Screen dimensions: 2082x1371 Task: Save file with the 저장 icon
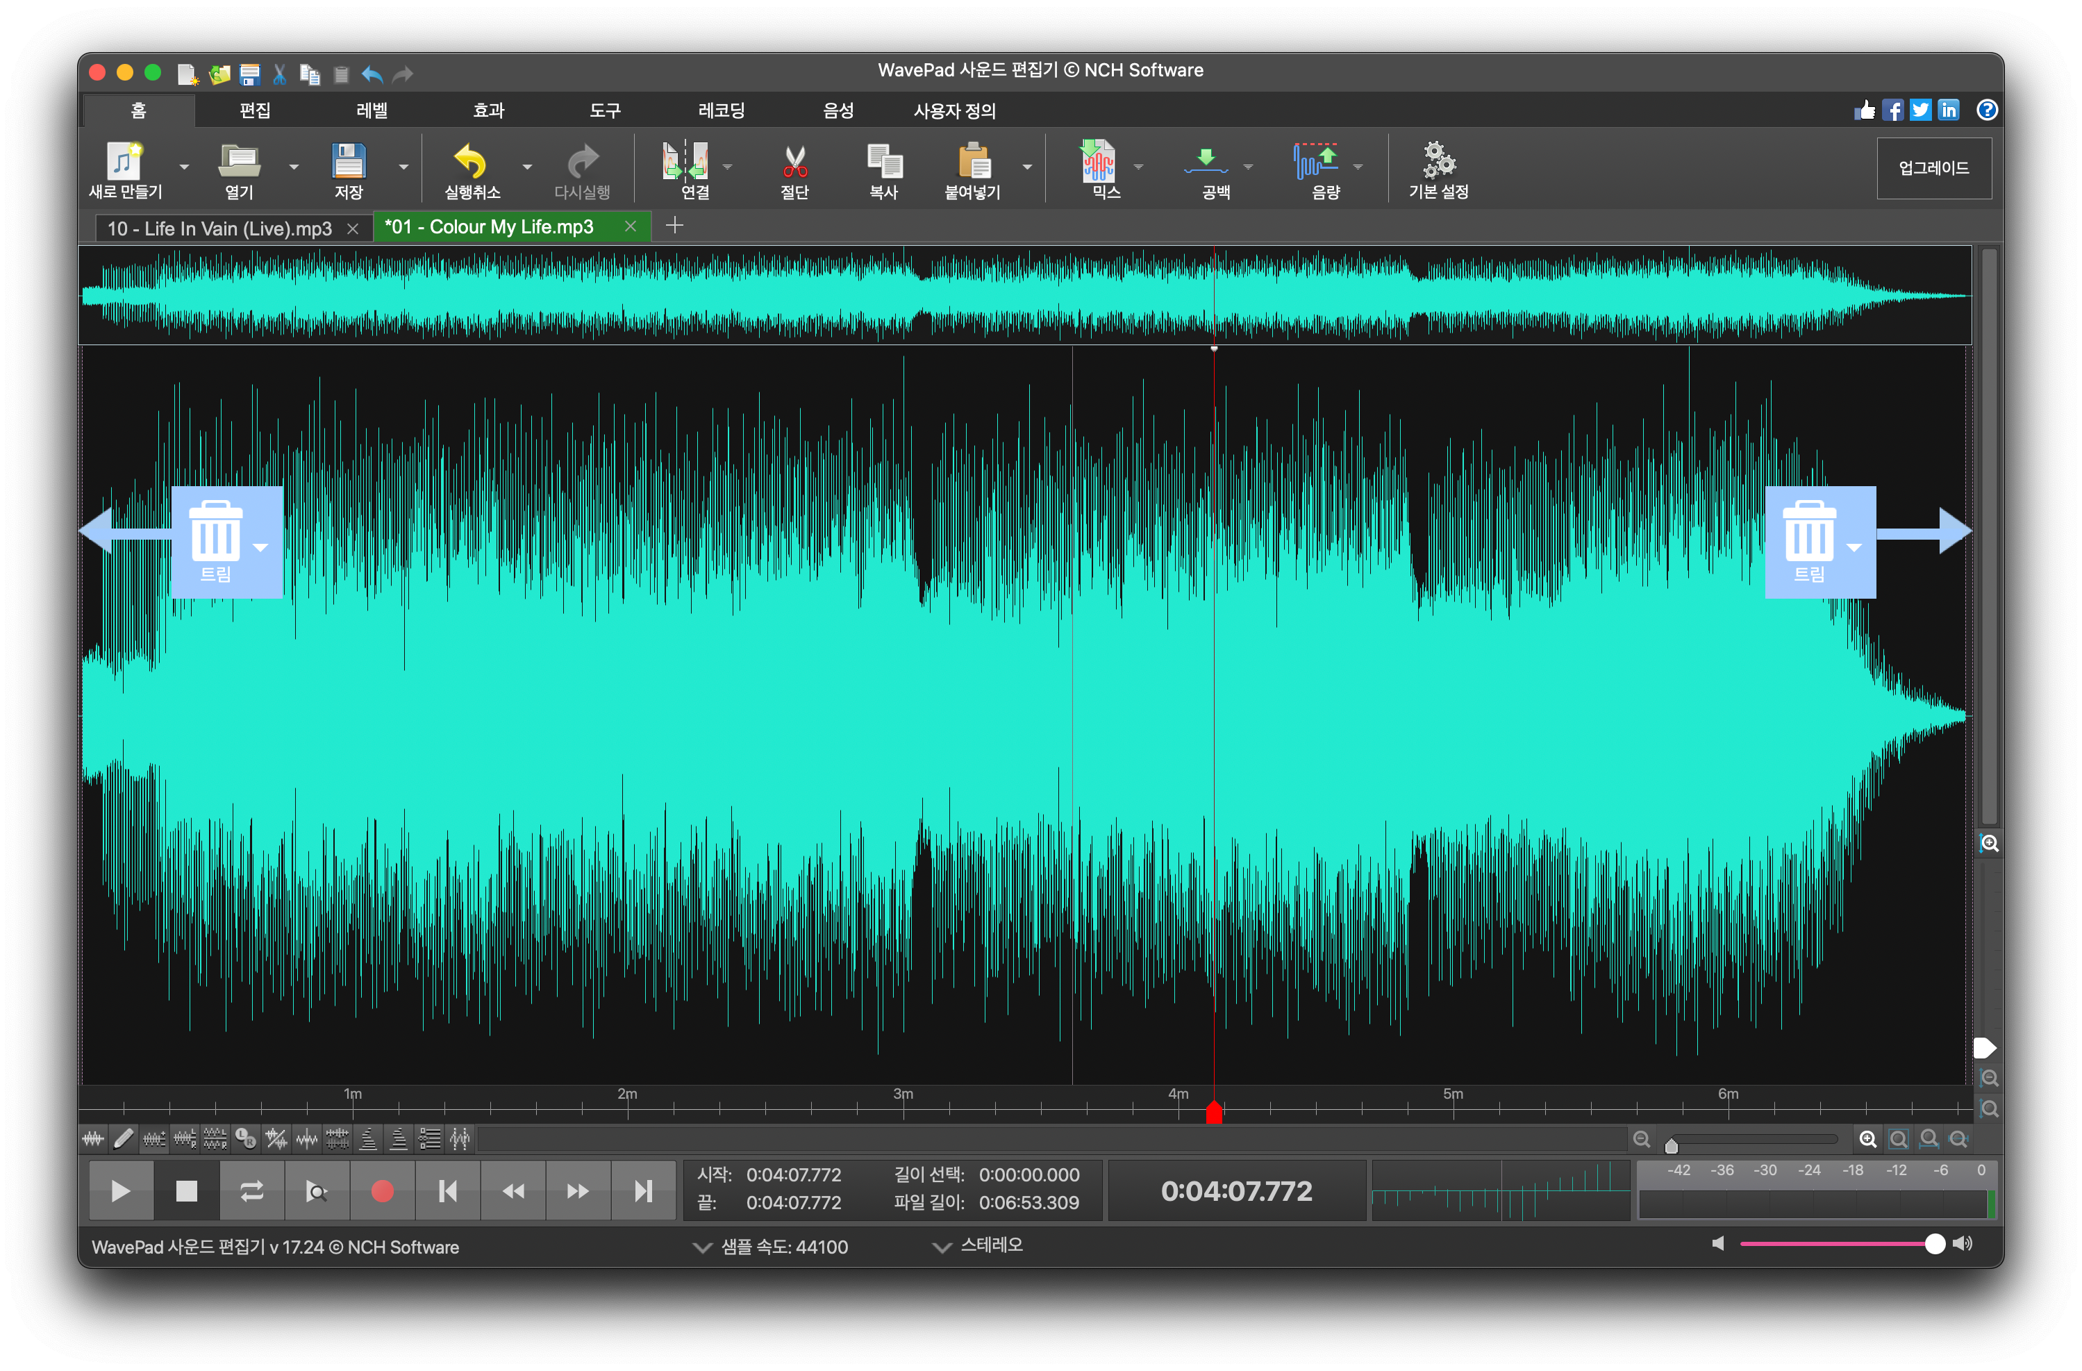[x=348, y=161]
